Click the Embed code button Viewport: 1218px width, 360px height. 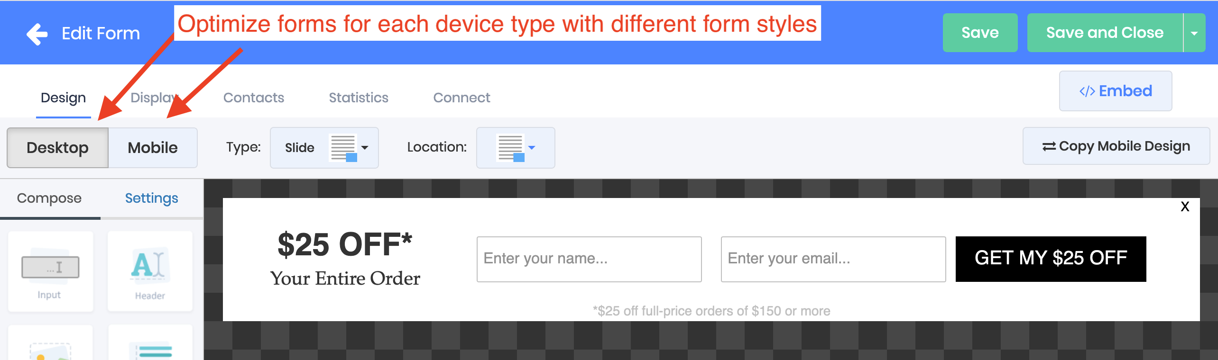(1115, 91)
